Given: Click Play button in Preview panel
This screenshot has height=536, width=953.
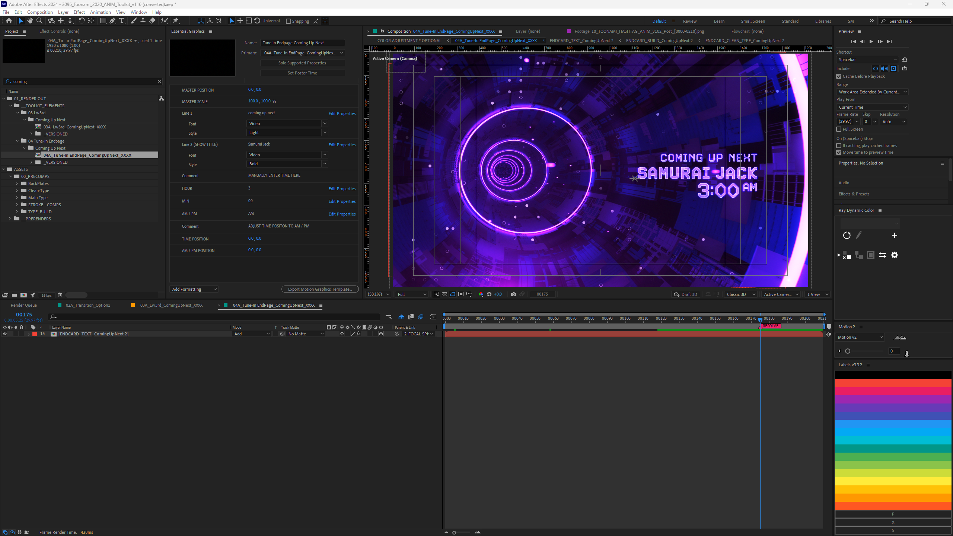Looking at the screenshot, I should (871, 41).
